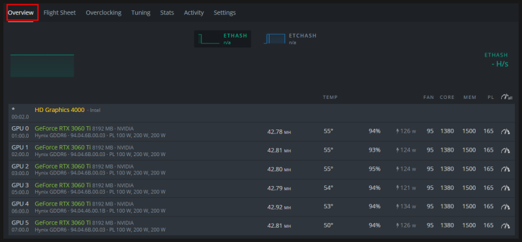Click the 42.79 MH hashrate value

[x=279, y=188]
